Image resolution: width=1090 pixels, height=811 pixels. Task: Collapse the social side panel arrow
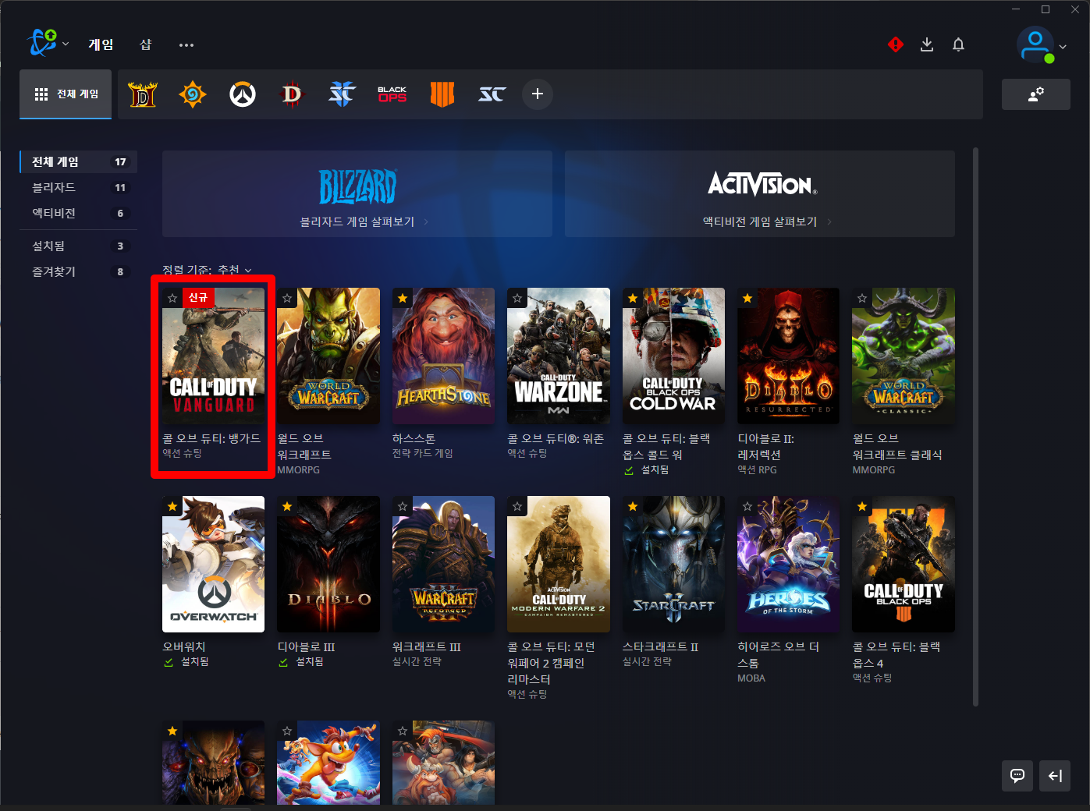pyautogui.click(x=1055, y=776)
